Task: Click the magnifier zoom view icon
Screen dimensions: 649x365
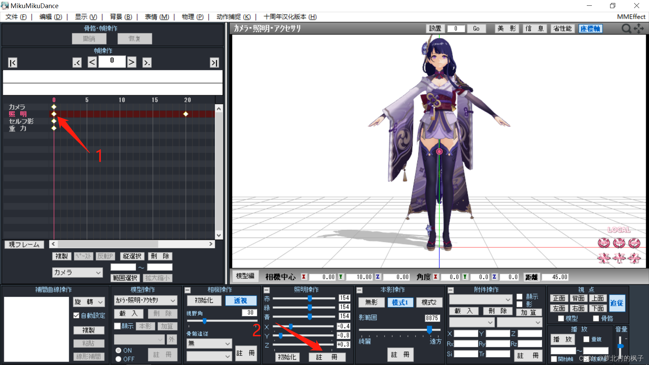Action: pos(626,29)
